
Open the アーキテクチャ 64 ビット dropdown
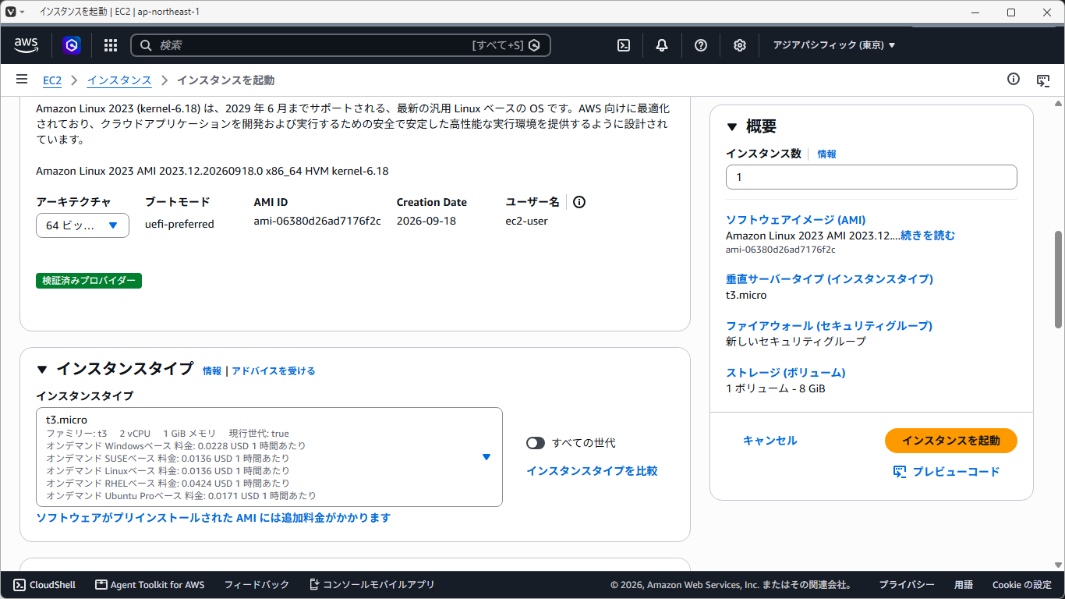pos(83,225)
